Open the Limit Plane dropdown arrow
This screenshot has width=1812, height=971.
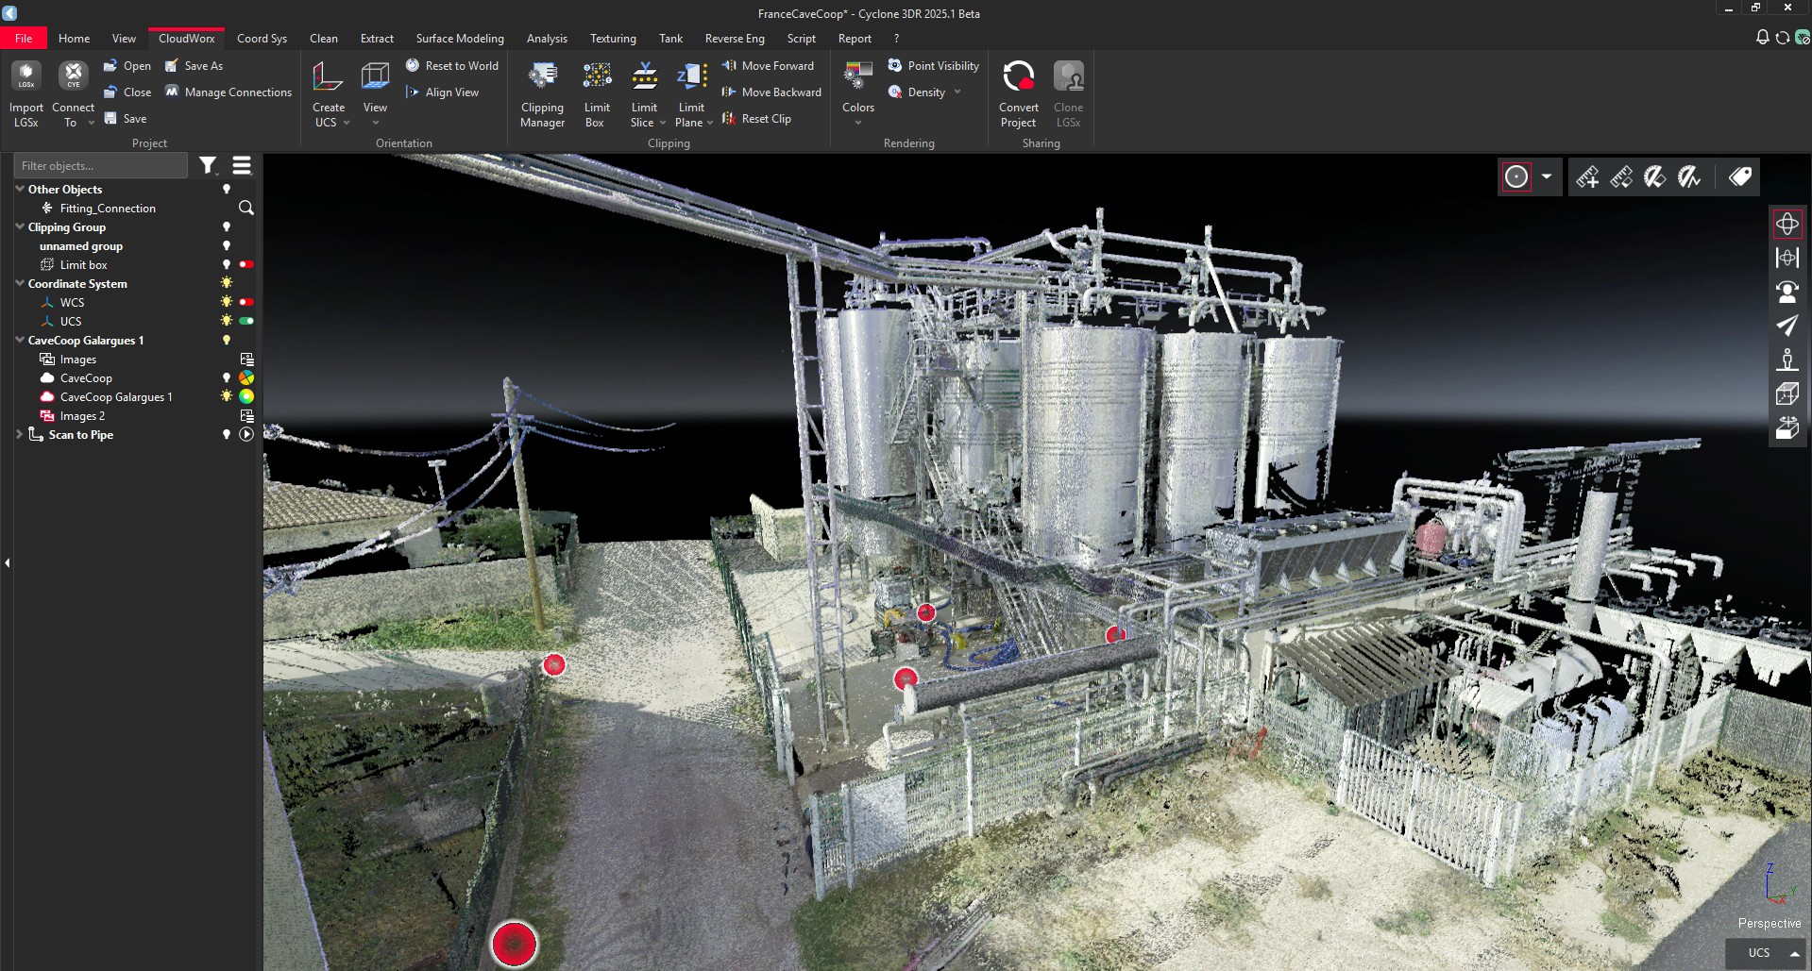(710, 123)
